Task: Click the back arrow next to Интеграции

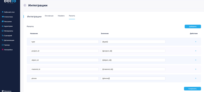Action: pyautogui.click(x=25, y=5)
